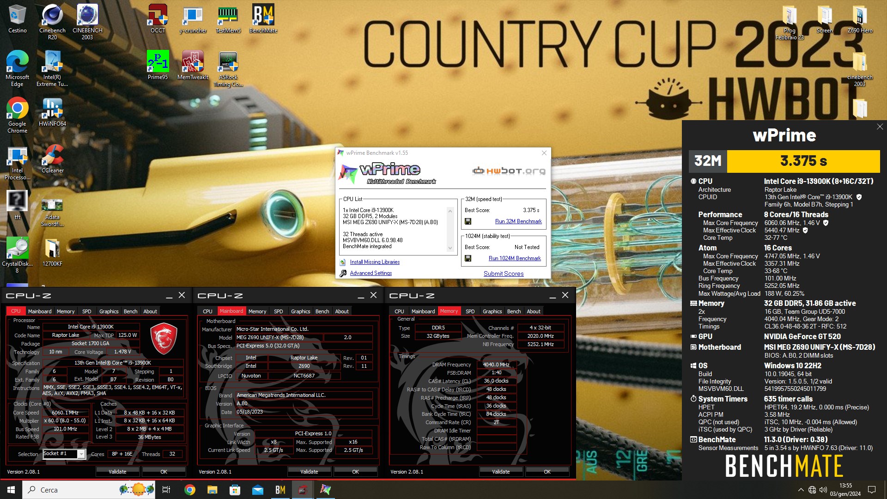Click Validate in first CPU-Z window
Screen dimensions: 887x499
[x=117, y=471]
